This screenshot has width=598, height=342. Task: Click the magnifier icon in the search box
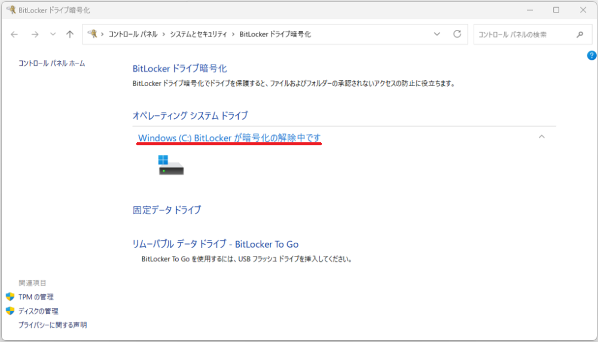579,35
